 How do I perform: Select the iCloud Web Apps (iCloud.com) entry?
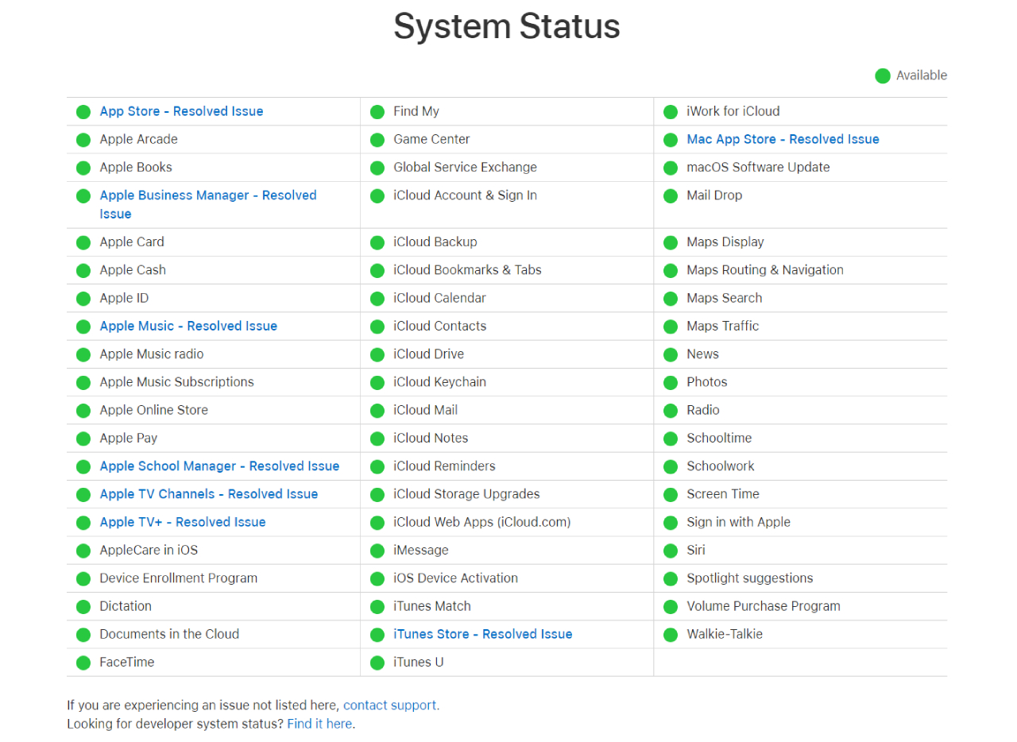coord(481,522)
